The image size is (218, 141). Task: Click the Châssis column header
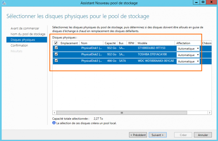click(206, 43)
